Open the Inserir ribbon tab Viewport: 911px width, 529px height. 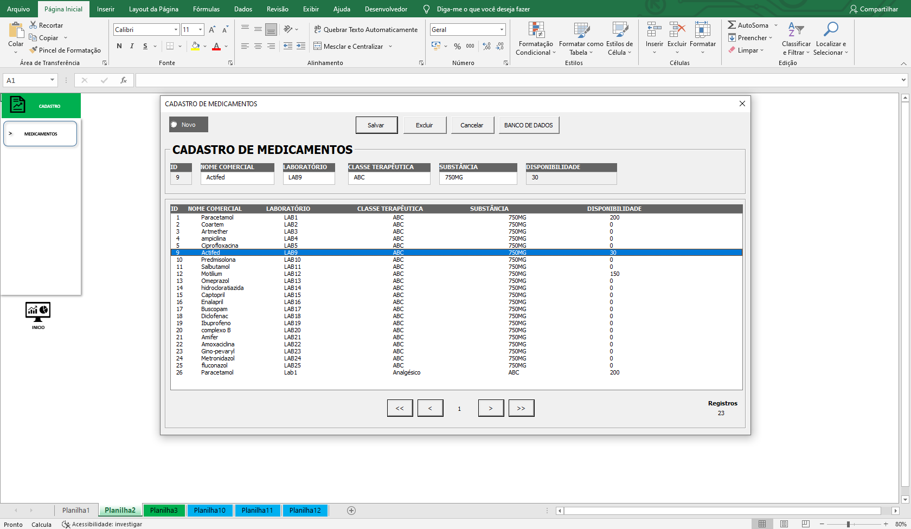click(x=106, y=9)
